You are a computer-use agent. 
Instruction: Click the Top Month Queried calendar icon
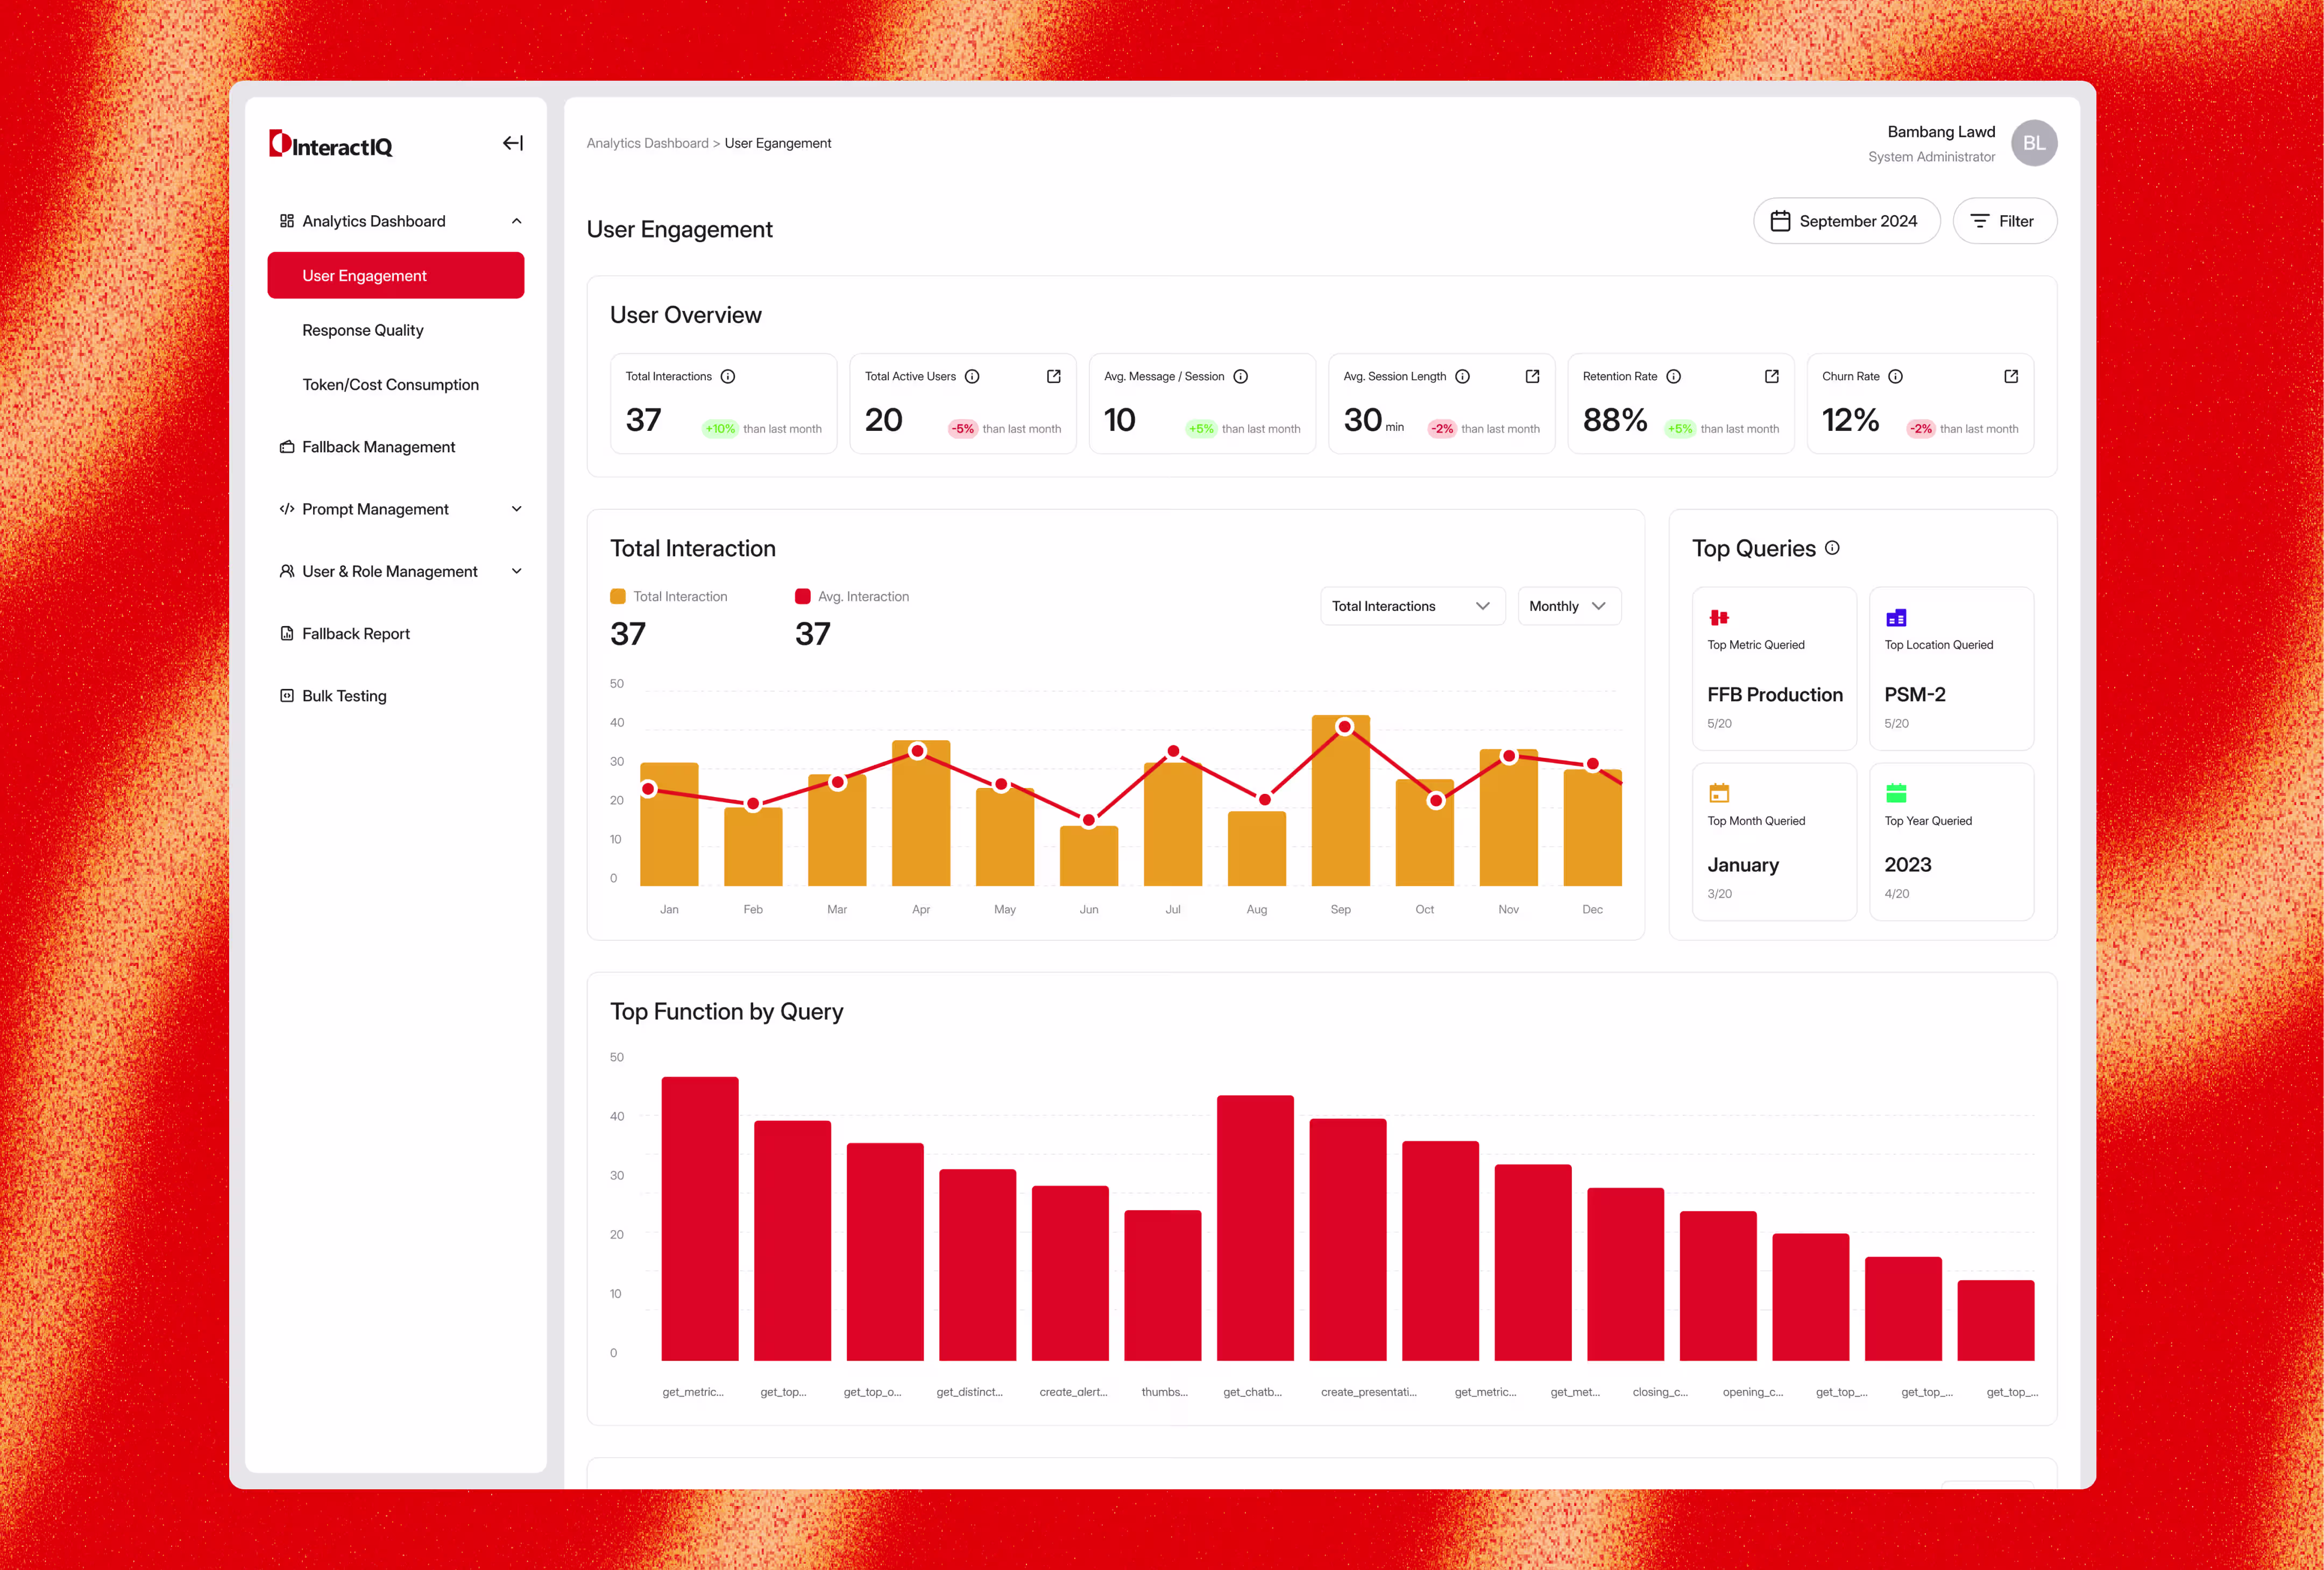(x=1719, y=793)
